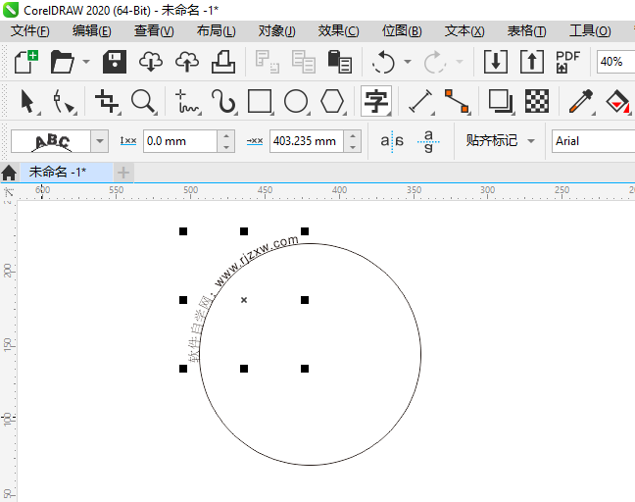Click the cloud upload icon
Image resolution: width=635 pixels, height=502 pixels.
(x=187, y=62)
